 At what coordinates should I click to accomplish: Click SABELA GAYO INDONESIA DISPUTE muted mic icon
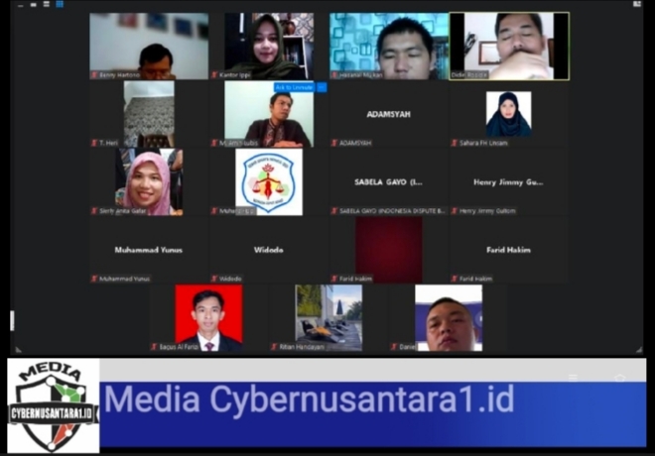point(334,211)
